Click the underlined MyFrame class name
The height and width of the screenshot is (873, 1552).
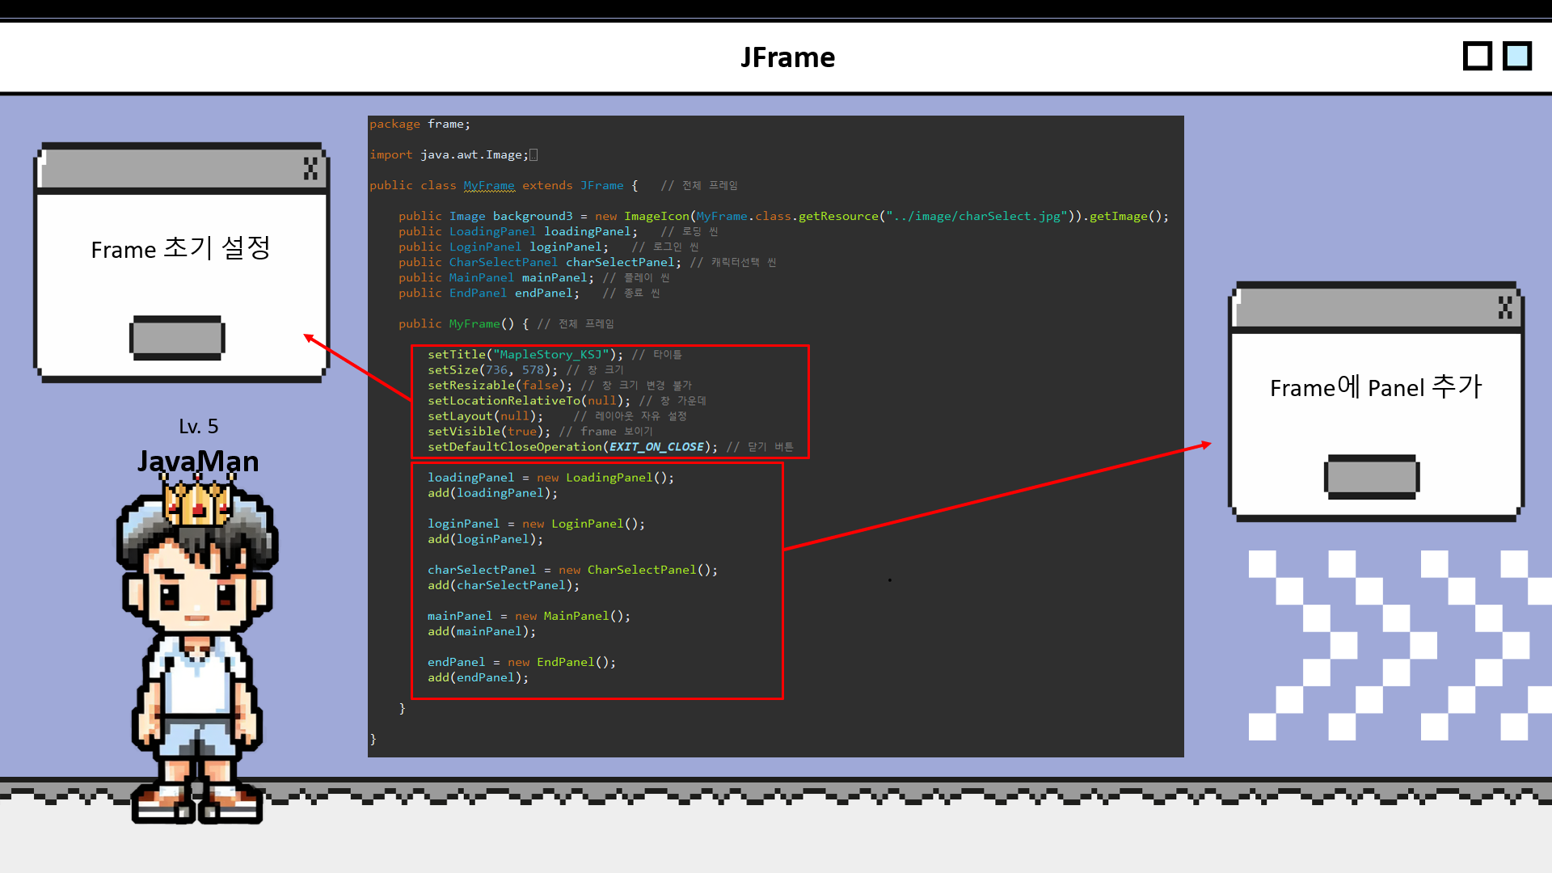click(488, 185)
